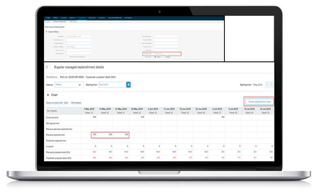Click the Customer field in search filters
The image size is (315, 192).
[x=78, y=37]
